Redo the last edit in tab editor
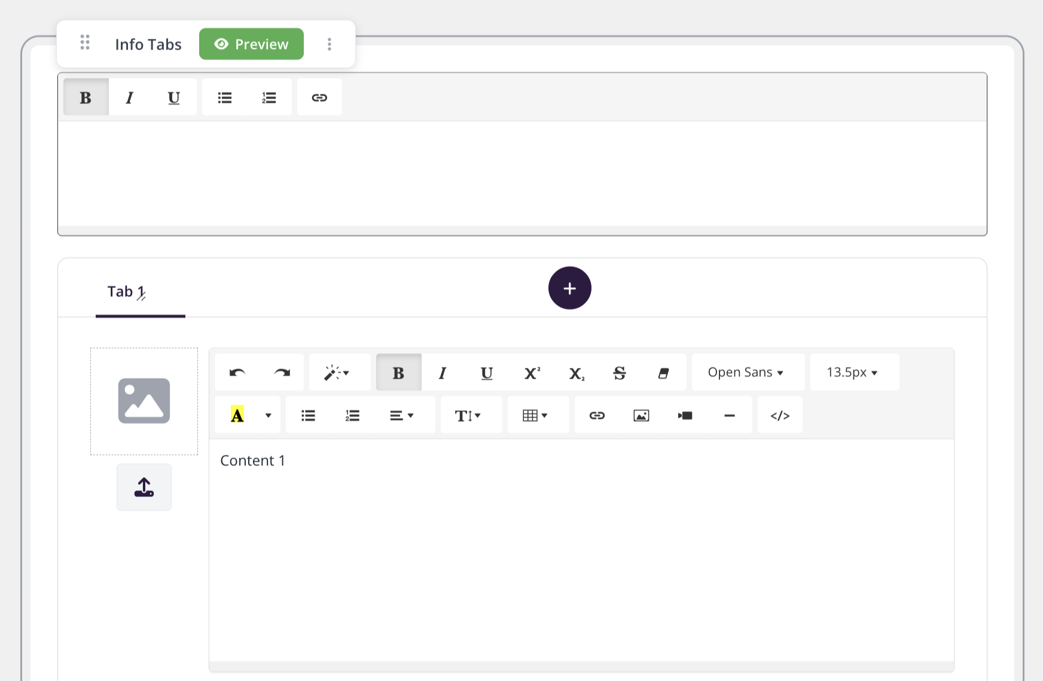This screenshot has height=681, width=1043. coord(282,373)
